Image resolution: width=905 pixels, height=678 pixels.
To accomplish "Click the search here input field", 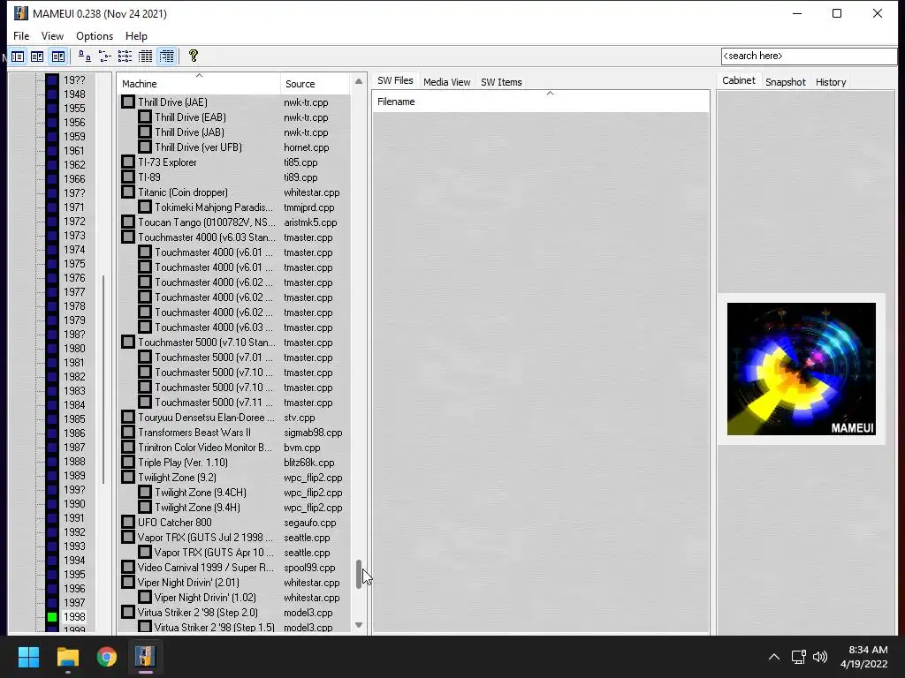I will [810, 56].
